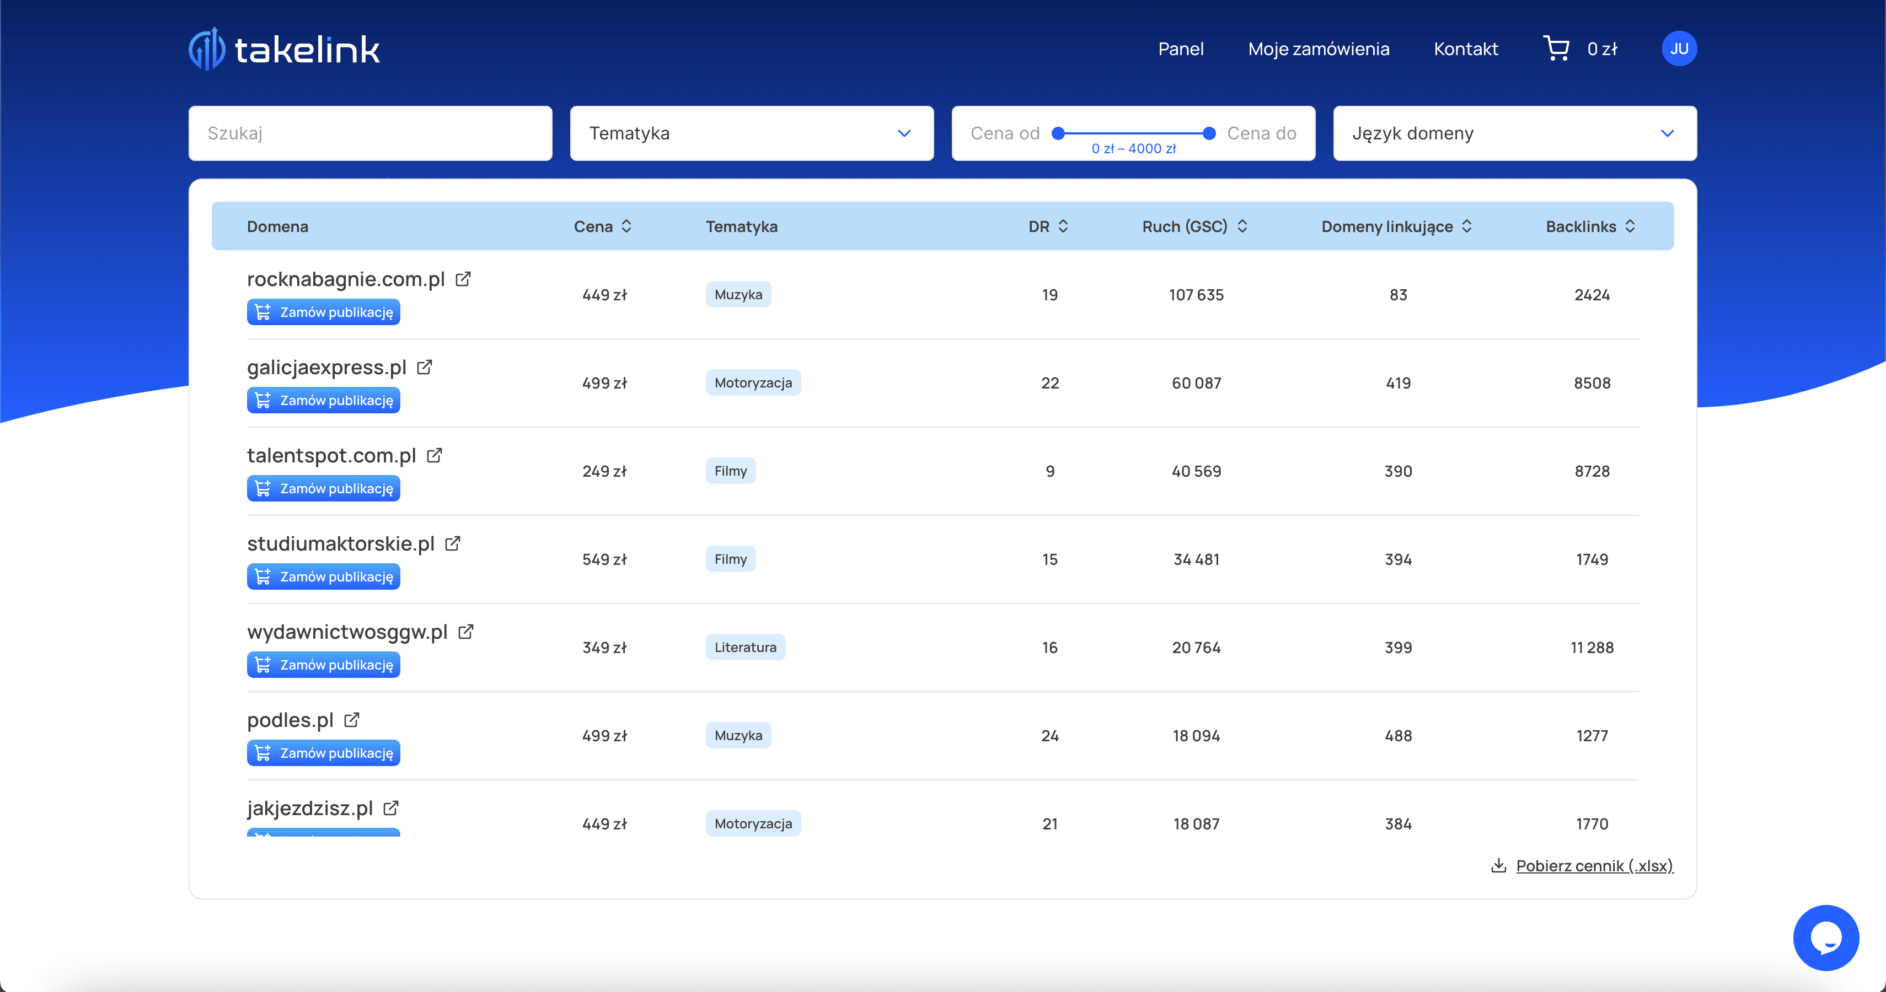This screenshot has width=1886, height=992.
Task: Order publication for galicjaexpress.pl
Action: [324, 400]
